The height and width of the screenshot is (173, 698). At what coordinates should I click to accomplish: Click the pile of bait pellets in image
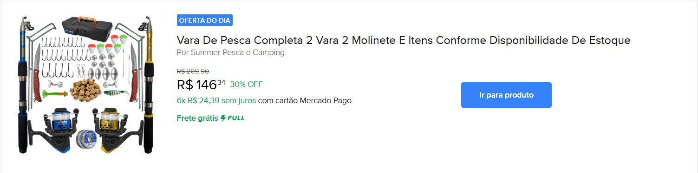coord(85,89)
